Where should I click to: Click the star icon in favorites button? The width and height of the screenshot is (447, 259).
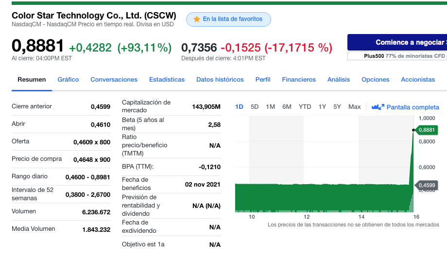click(x=196, y=19)
